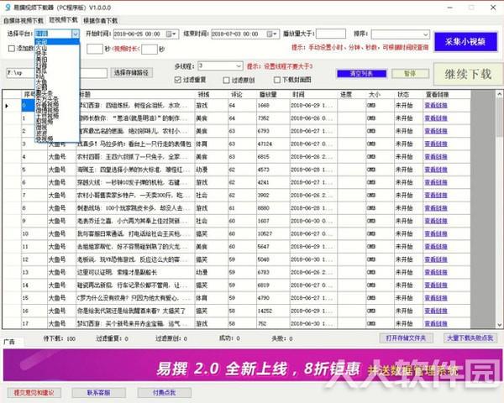Click the app logo in the title bar
The width and height of the screenshot is (504, 403).
click(x=8, y=7)
